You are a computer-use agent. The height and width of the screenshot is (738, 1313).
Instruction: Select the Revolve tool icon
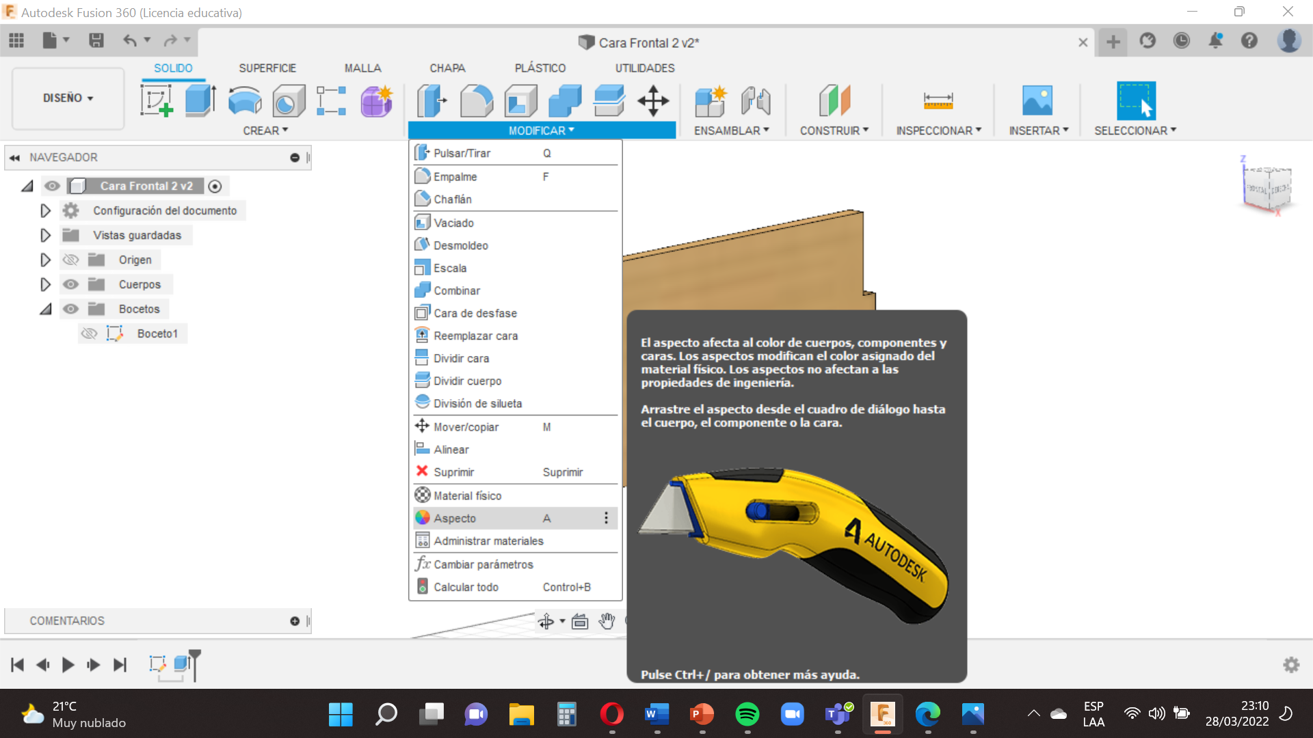pos(245,100)
